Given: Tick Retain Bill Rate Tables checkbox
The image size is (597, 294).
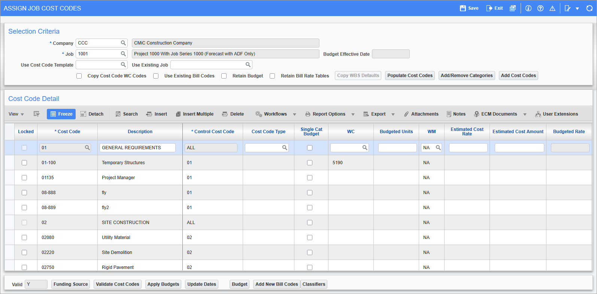Looking at the screenshot, I should pos(272,76).
